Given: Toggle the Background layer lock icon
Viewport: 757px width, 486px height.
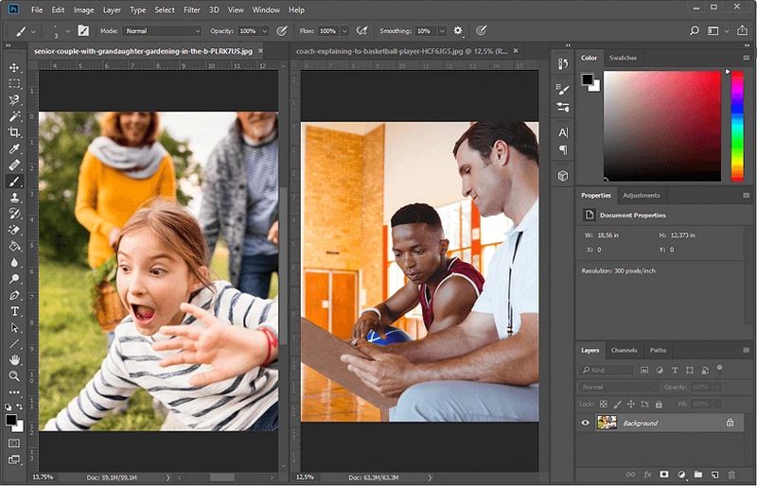Looking at the screenshot, I should pyautogui.click(x=730, y=423).
